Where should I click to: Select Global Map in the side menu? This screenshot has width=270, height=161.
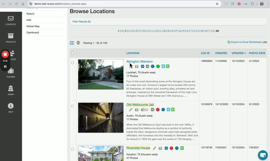(33, 26)
